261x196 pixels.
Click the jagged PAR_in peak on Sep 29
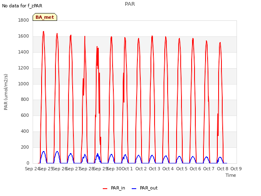[x=97, y=47]
